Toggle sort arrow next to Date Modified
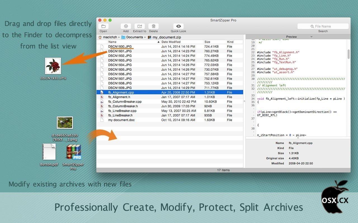 pos(159,42)
